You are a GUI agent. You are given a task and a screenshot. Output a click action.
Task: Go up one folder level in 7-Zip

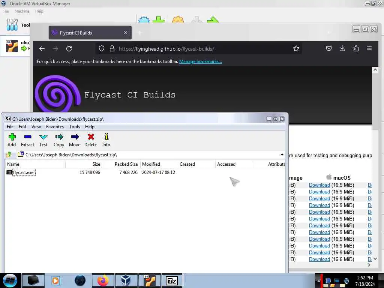[9, 154]
